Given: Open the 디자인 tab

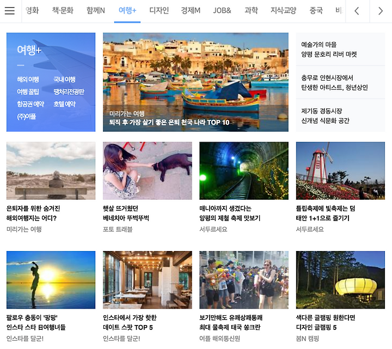Looking at the screenshot, I should click(159, 10).
